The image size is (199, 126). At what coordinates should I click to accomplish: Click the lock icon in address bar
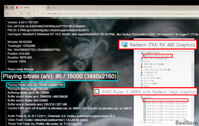[x=38, y=14]
